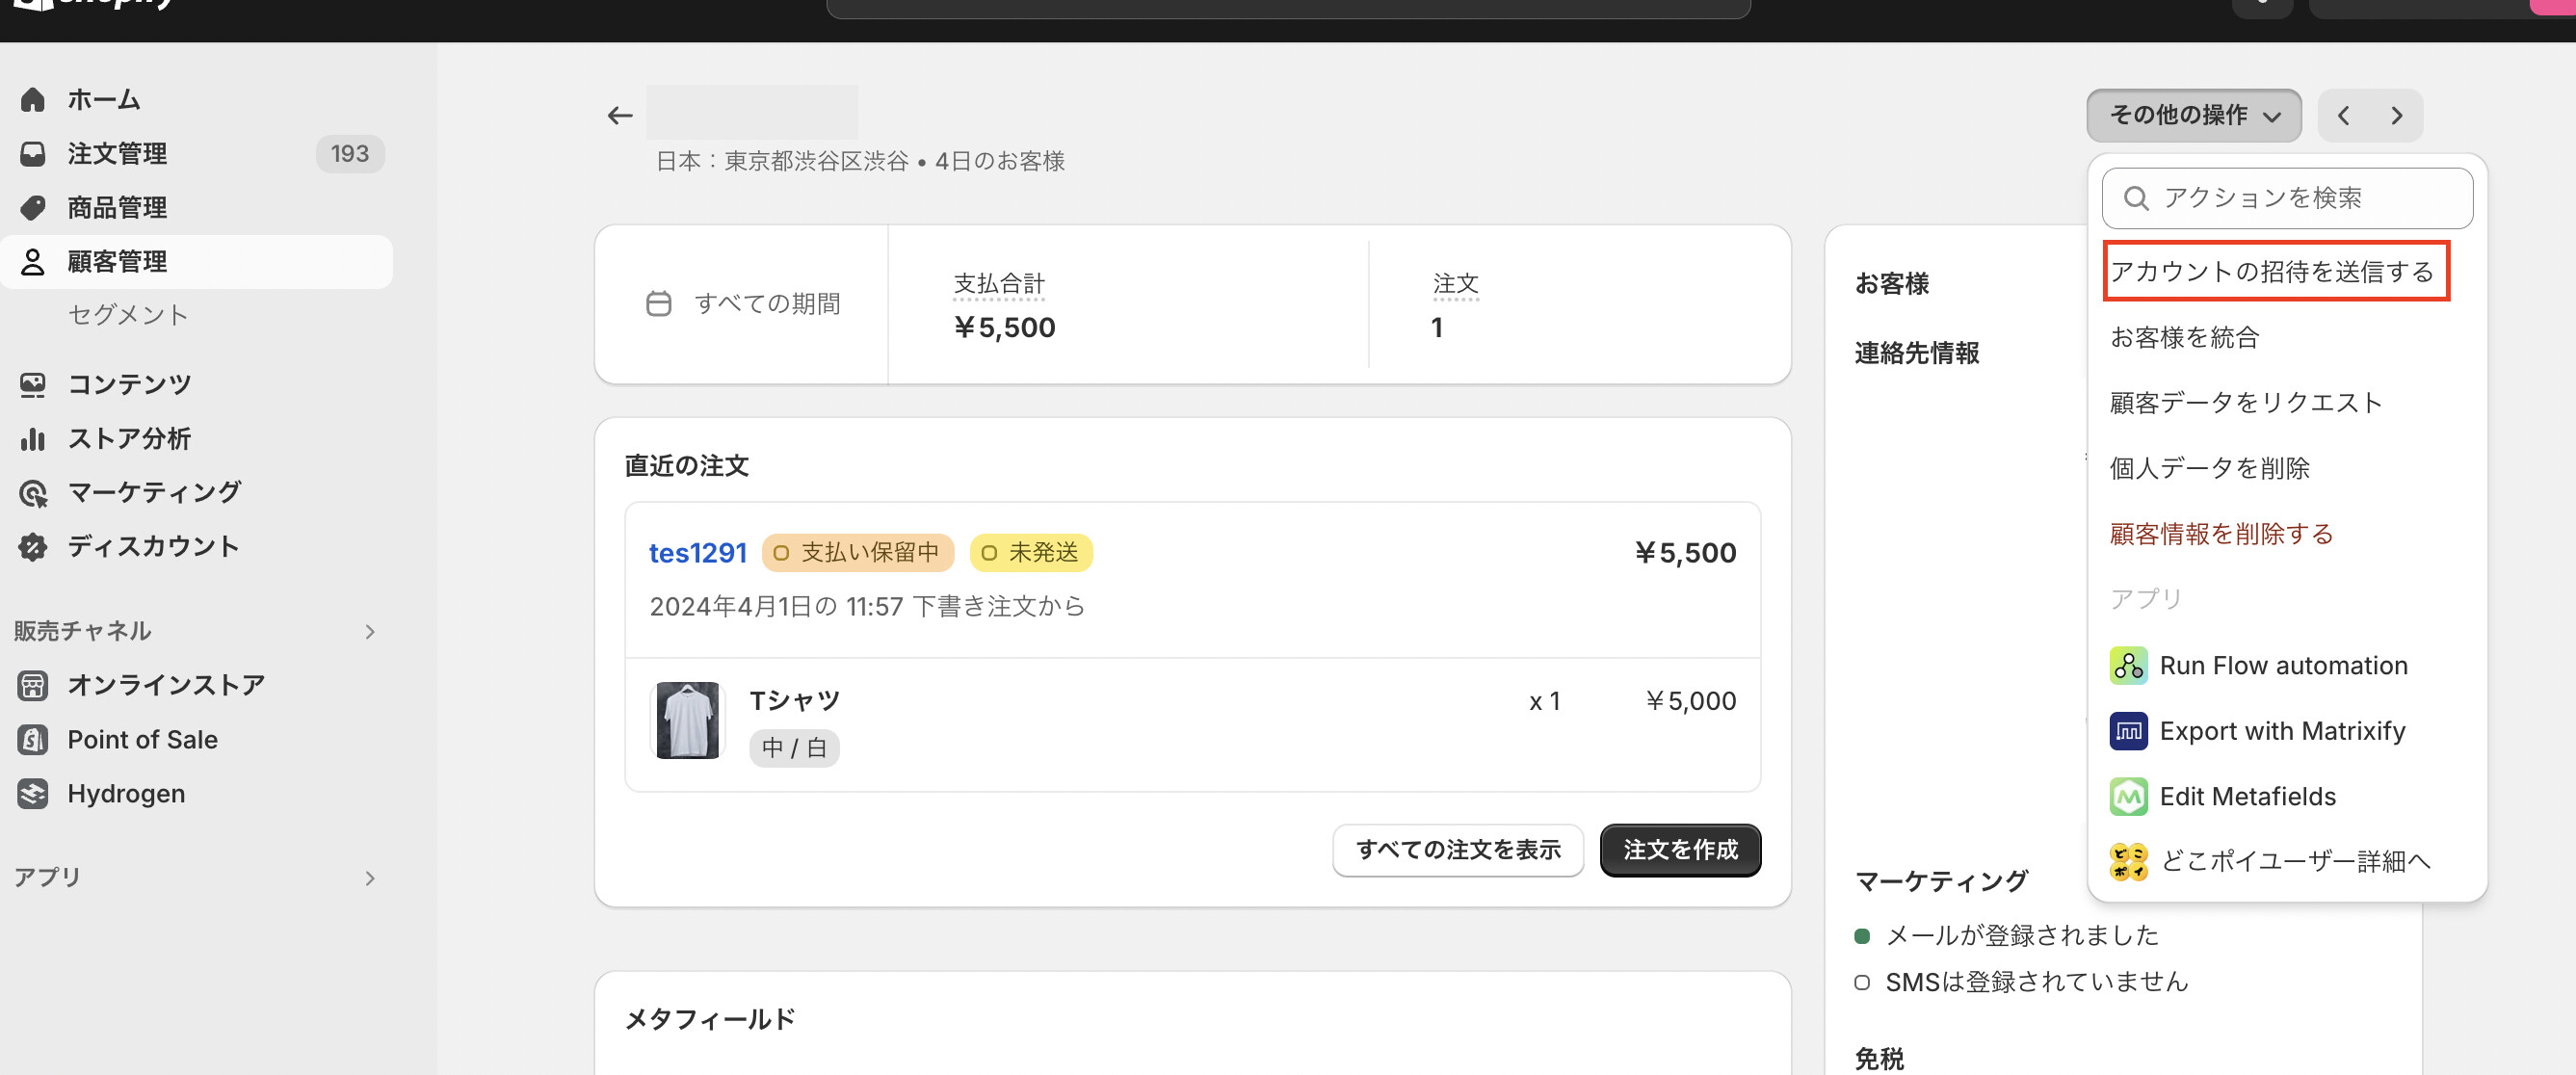2576x1075 pixels.
Task: Open the その他の操作 dropdown
Action: pos(2192,115)
